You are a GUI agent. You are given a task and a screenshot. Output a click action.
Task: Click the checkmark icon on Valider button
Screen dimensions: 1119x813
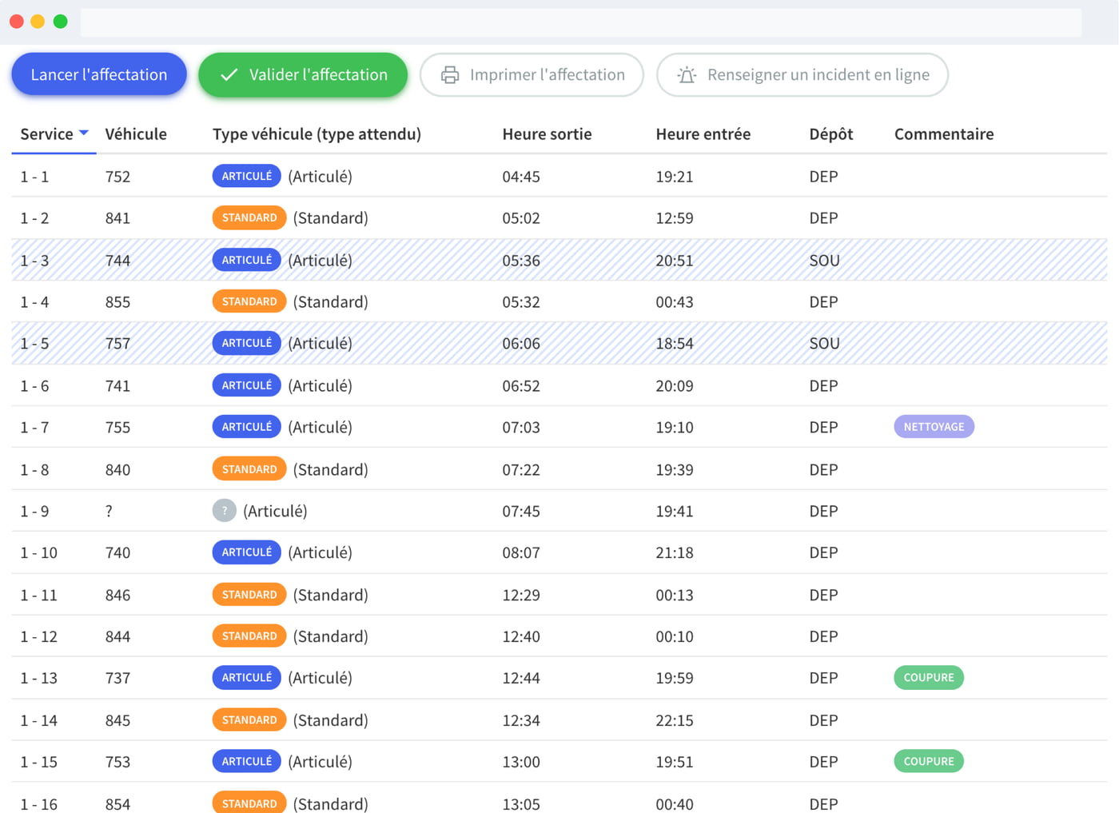229,74
